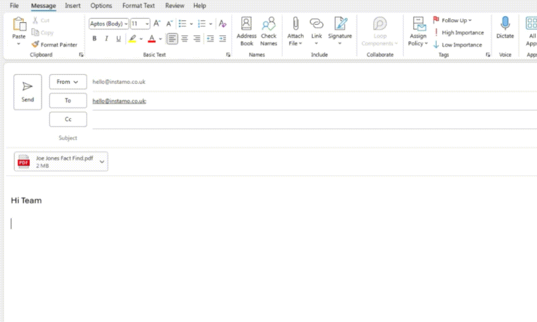Screen dimensions: 537x322
Task: Click into the Subject field
Action: 314,138
